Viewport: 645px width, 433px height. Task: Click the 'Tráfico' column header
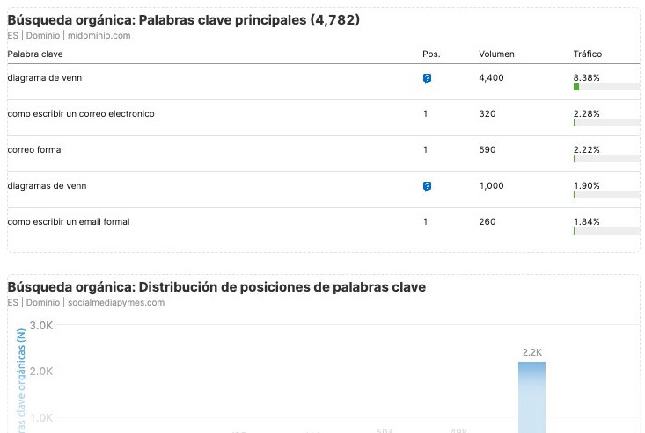click(x=587, y=54)
